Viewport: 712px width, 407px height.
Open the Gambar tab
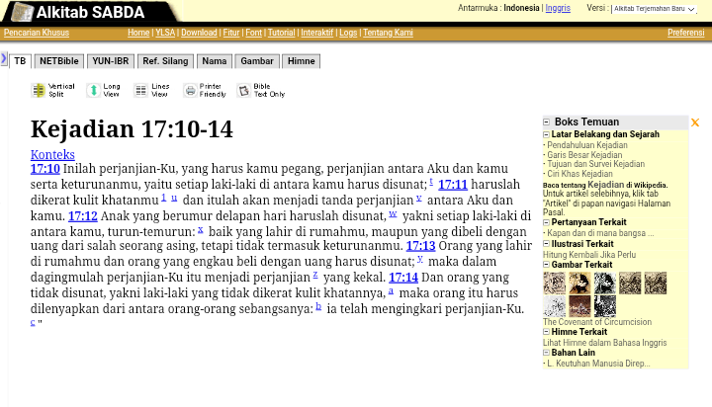[257, 61]
